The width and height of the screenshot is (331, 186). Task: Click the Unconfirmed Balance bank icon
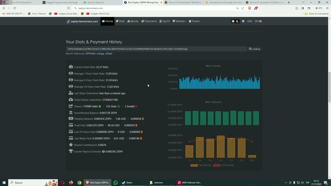(71, 113)
